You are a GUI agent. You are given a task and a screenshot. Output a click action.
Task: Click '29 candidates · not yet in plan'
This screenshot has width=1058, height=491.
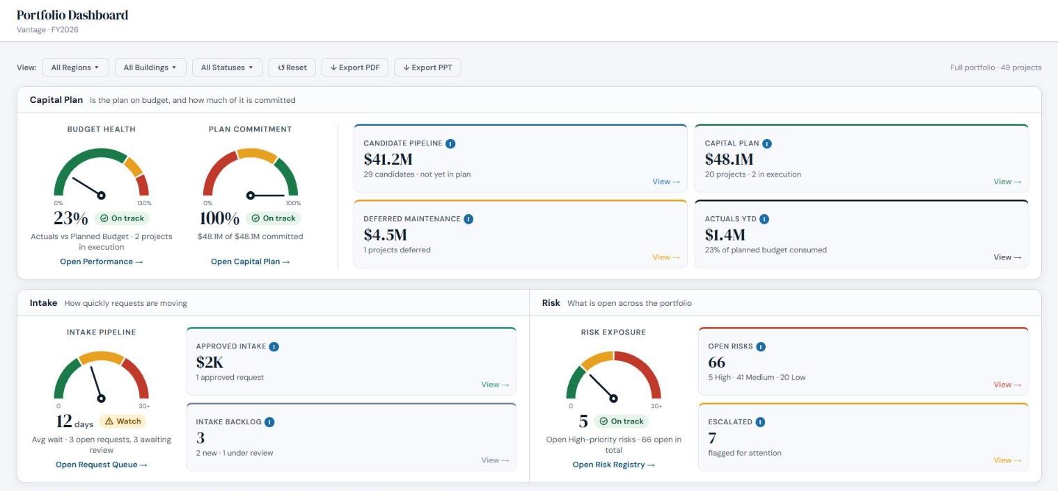tap(417, 175)
